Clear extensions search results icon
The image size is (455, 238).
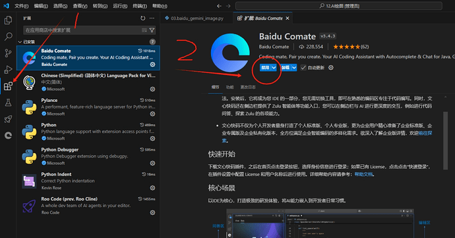point(144,30)
